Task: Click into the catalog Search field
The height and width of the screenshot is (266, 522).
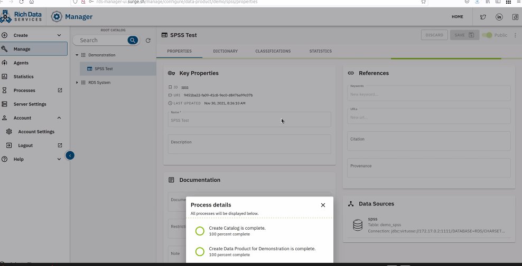Action: coord(101,40)
